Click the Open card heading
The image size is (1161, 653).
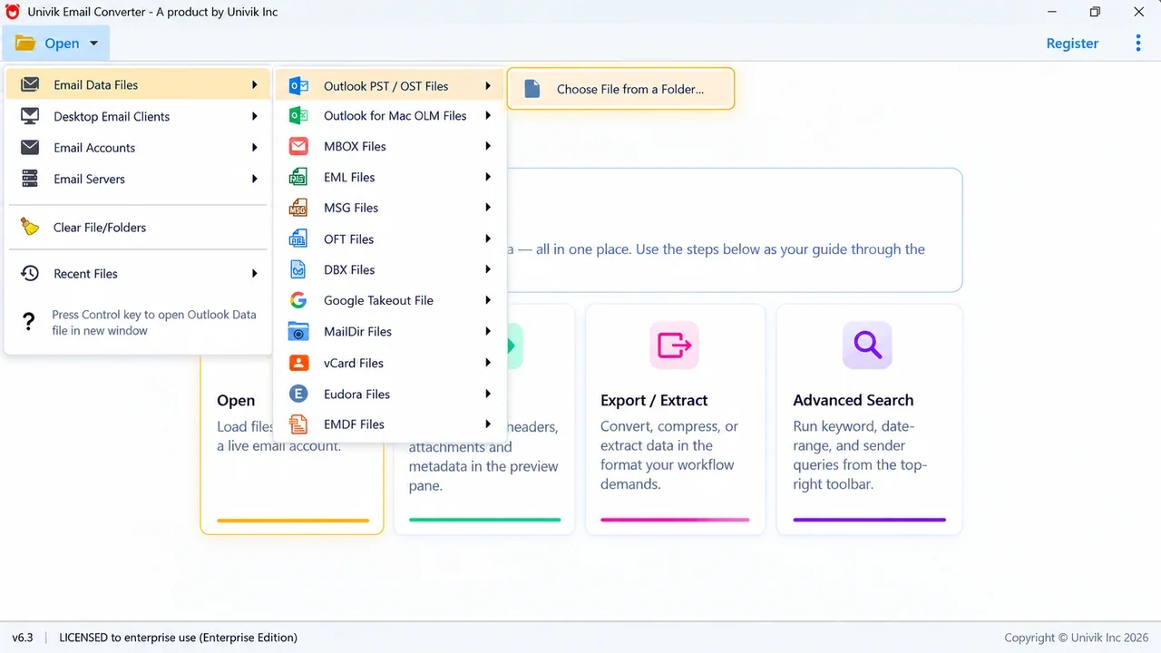pyautogui.click(x=236, y=400)
